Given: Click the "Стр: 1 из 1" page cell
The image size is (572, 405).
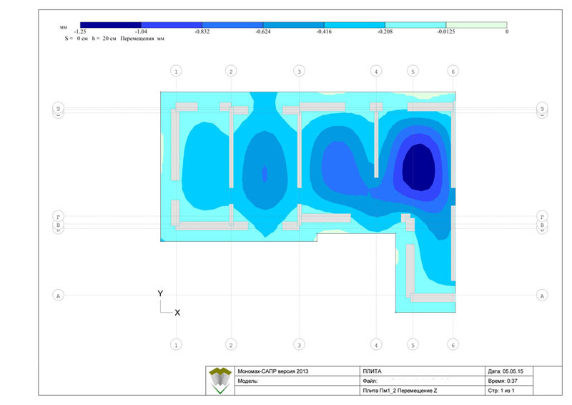Looking at the screenshot, I should point(509,391).
